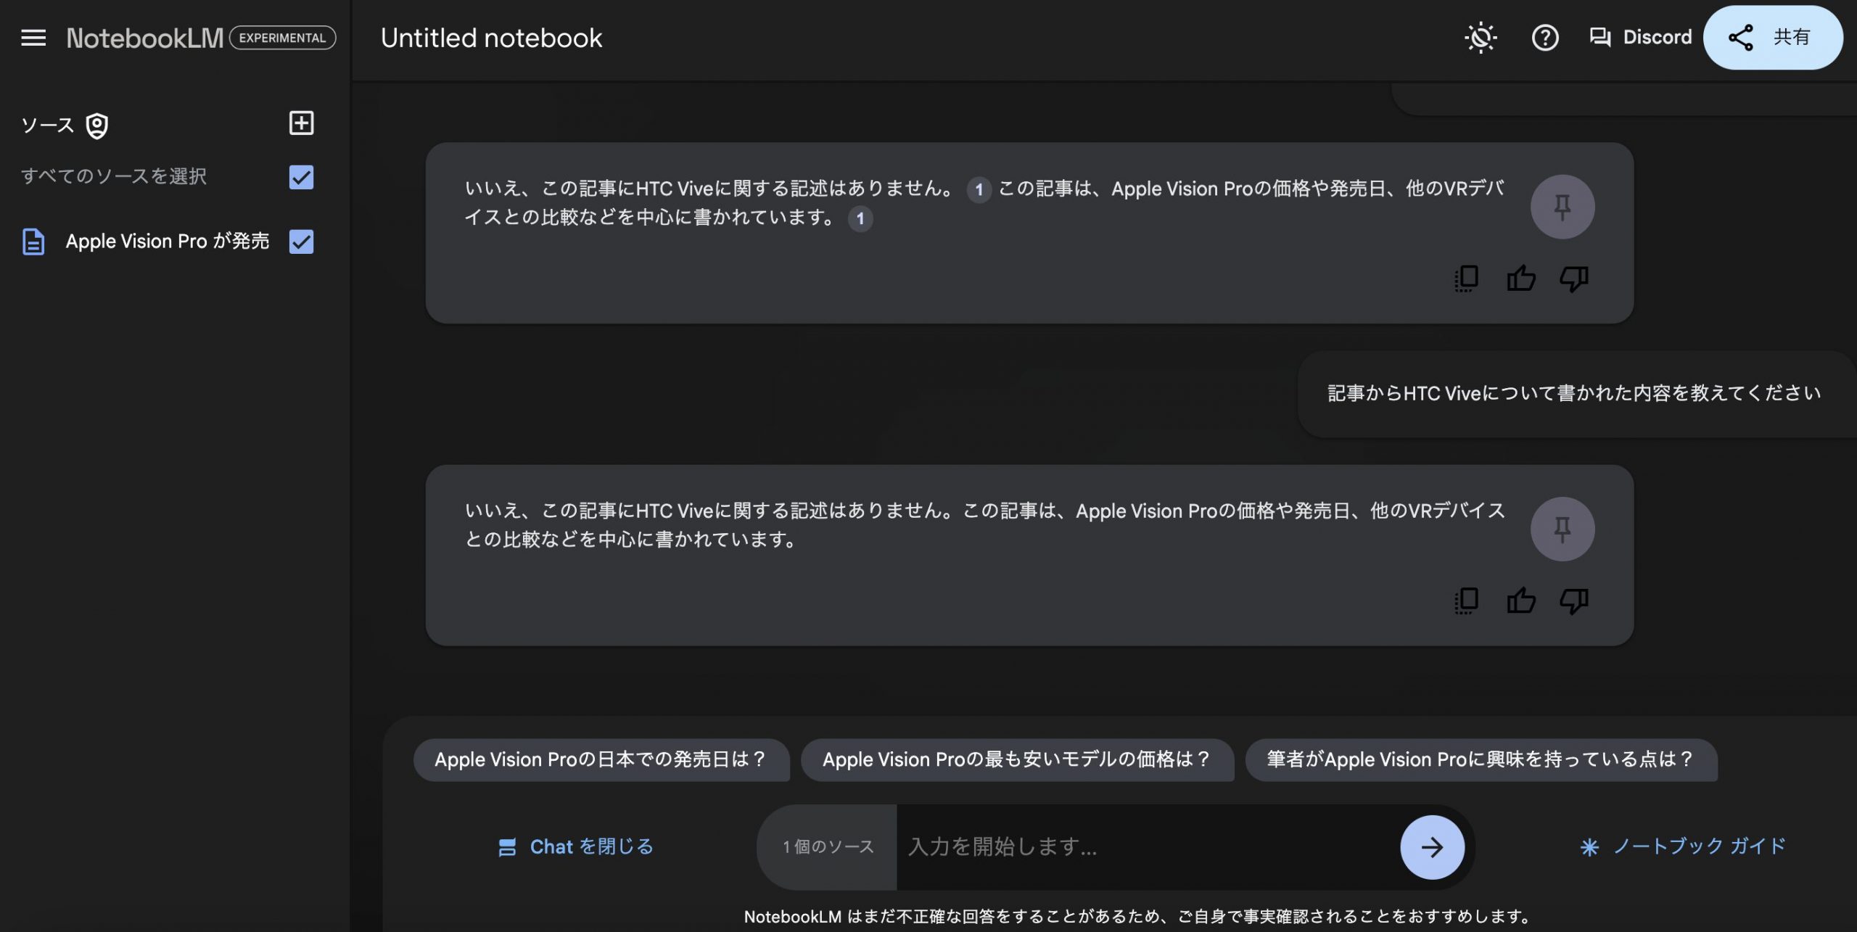Copy the second response without citations
The image size is (1857, 932).
1466,601
